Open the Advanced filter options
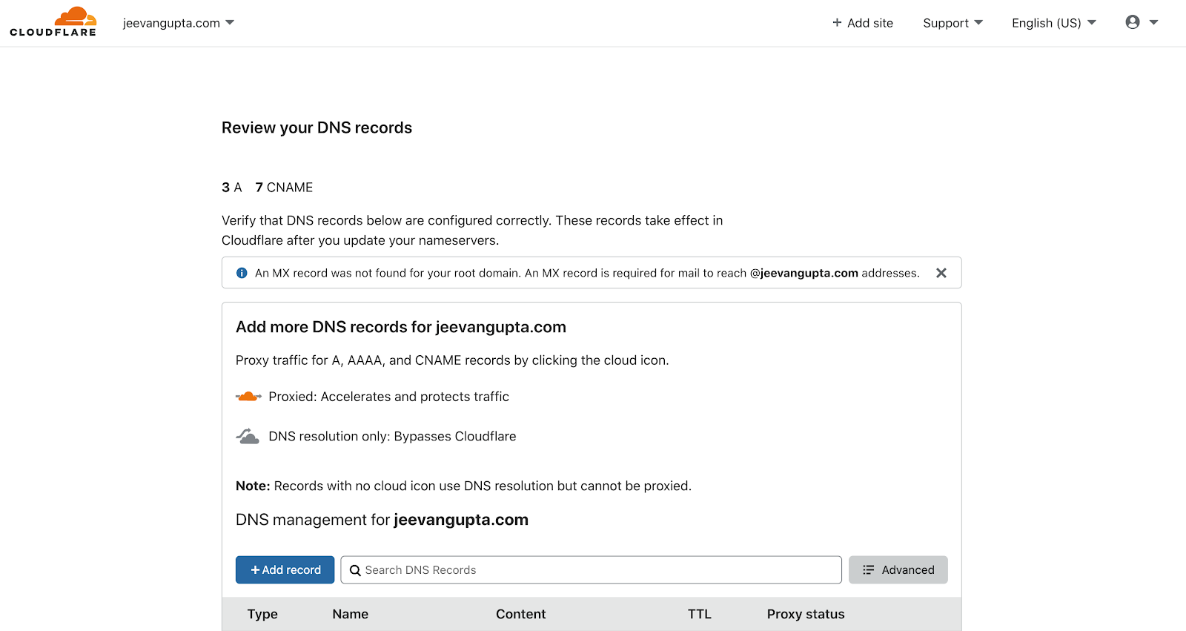1186x631 pixels. (x=898, y=569)
